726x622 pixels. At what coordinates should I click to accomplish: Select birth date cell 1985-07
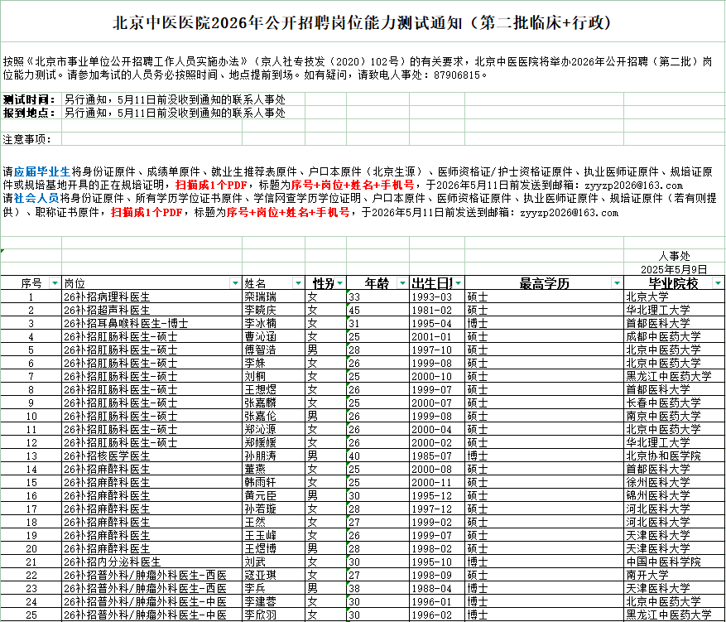437,456
